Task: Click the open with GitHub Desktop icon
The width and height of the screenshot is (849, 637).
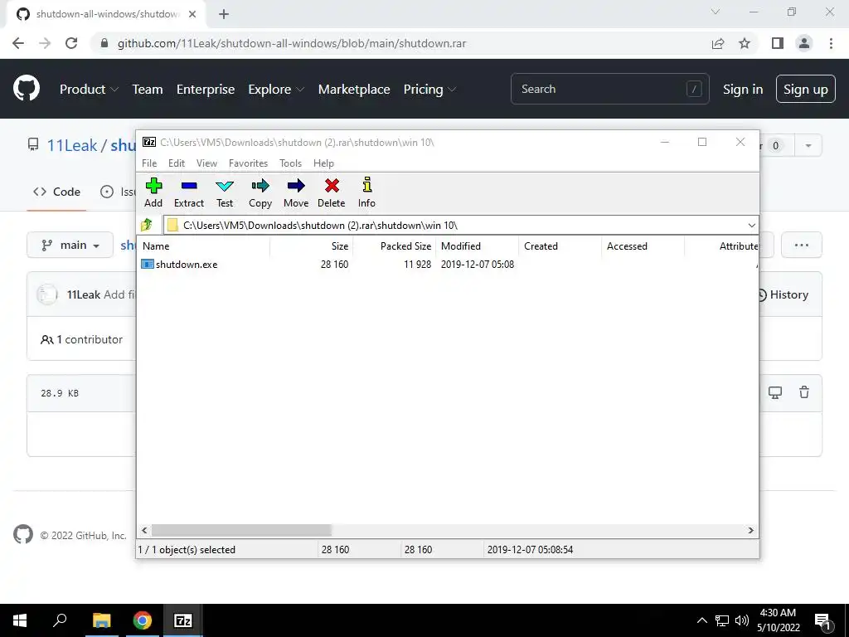Action: click(x=775, y=392)
